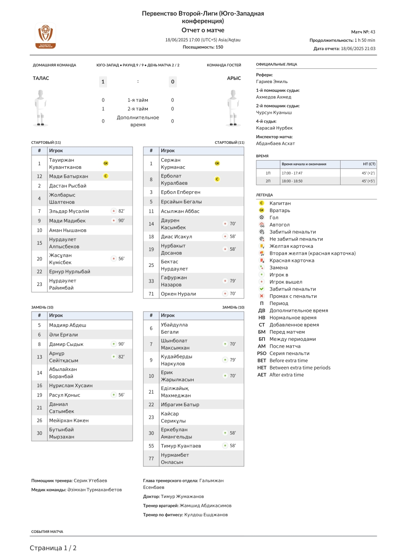Click the goalkeeper badge beside Тауиржан Кувантканов
Screen dimensions: 393x557
click(106, 163)
